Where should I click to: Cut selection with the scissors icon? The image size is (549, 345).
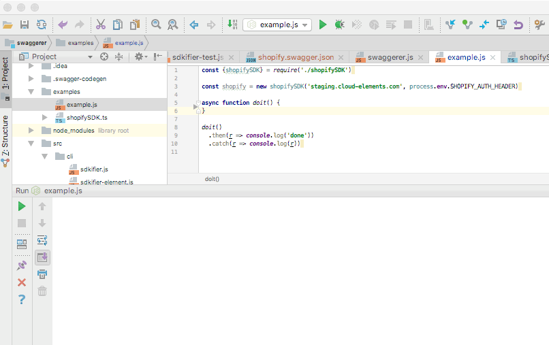coord(101,24)
